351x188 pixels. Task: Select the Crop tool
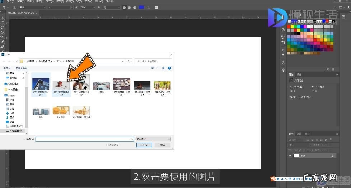click(2, 37)
